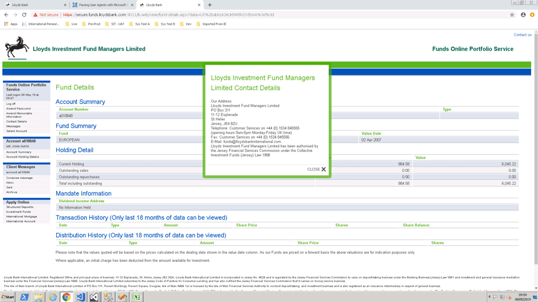This screenshot has width=538, height=302.
Task: Close the first Lloyds Bank tab
Action: [x=65, y=5]
